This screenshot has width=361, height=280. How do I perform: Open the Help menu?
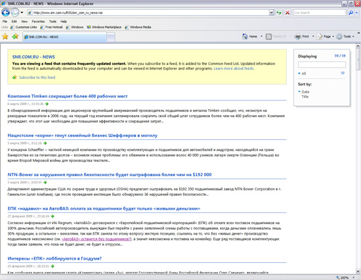tap(64, 22)
